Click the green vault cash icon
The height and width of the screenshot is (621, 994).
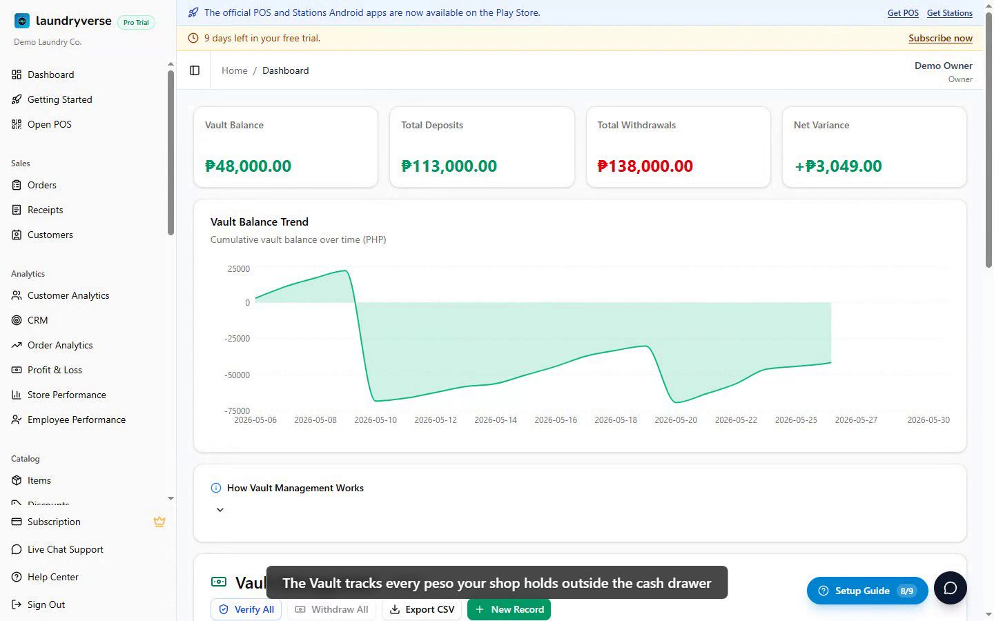[x=219, y=582]
